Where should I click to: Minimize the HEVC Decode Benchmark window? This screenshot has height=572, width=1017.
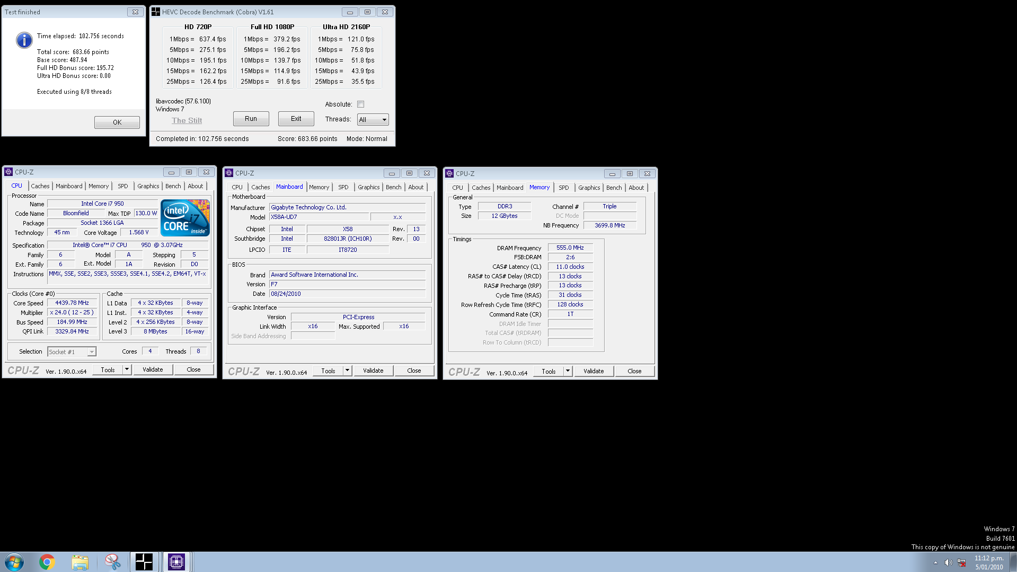tap(350, 12)
